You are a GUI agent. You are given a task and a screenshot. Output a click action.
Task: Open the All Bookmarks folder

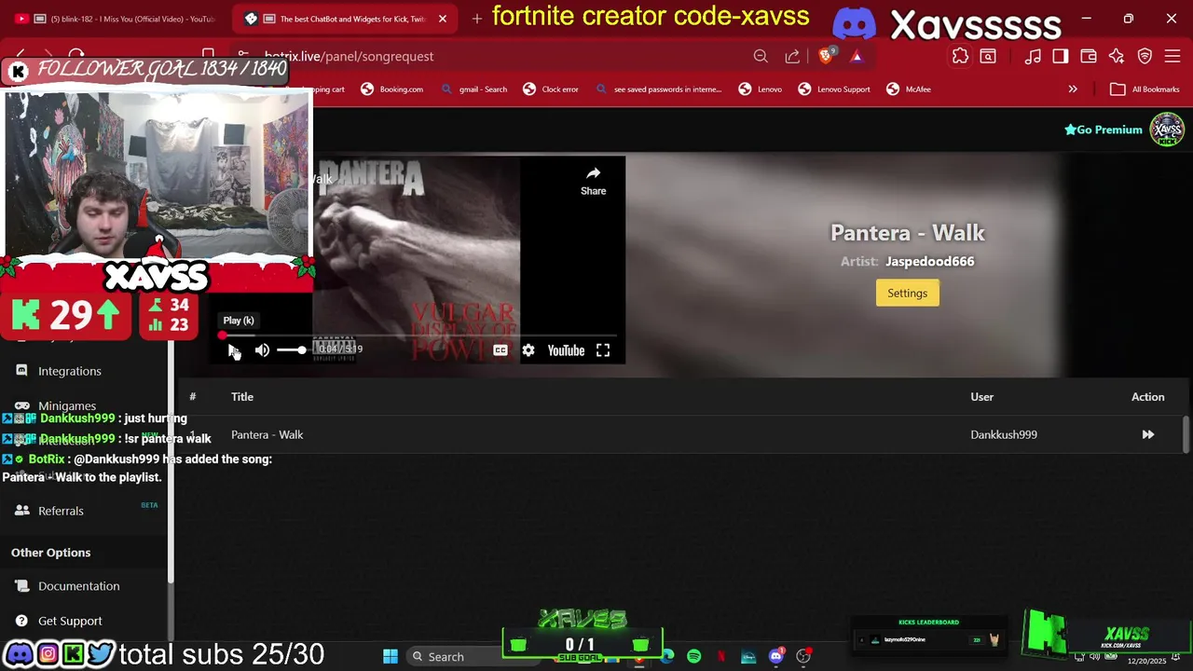tap(1145, 89)
